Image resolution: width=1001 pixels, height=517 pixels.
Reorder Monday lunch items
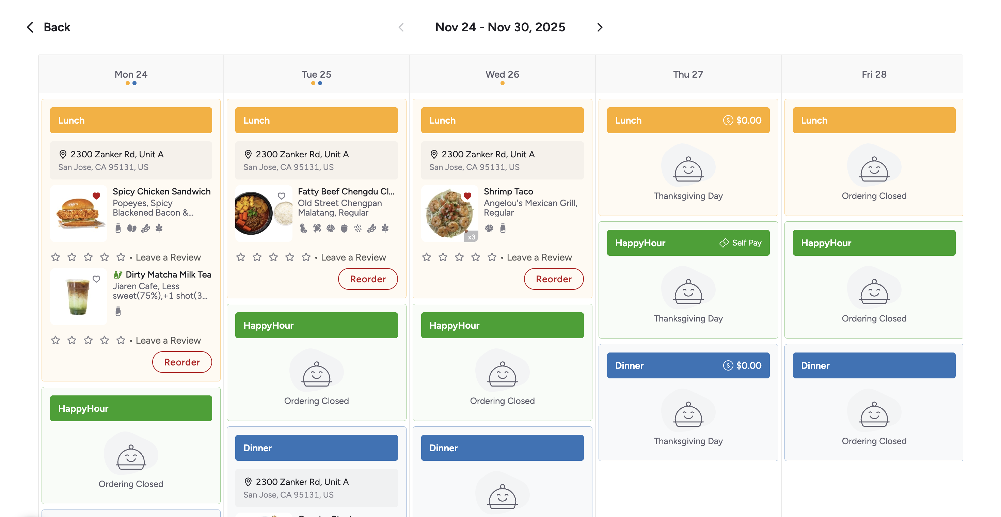click(x=182, y=362)
